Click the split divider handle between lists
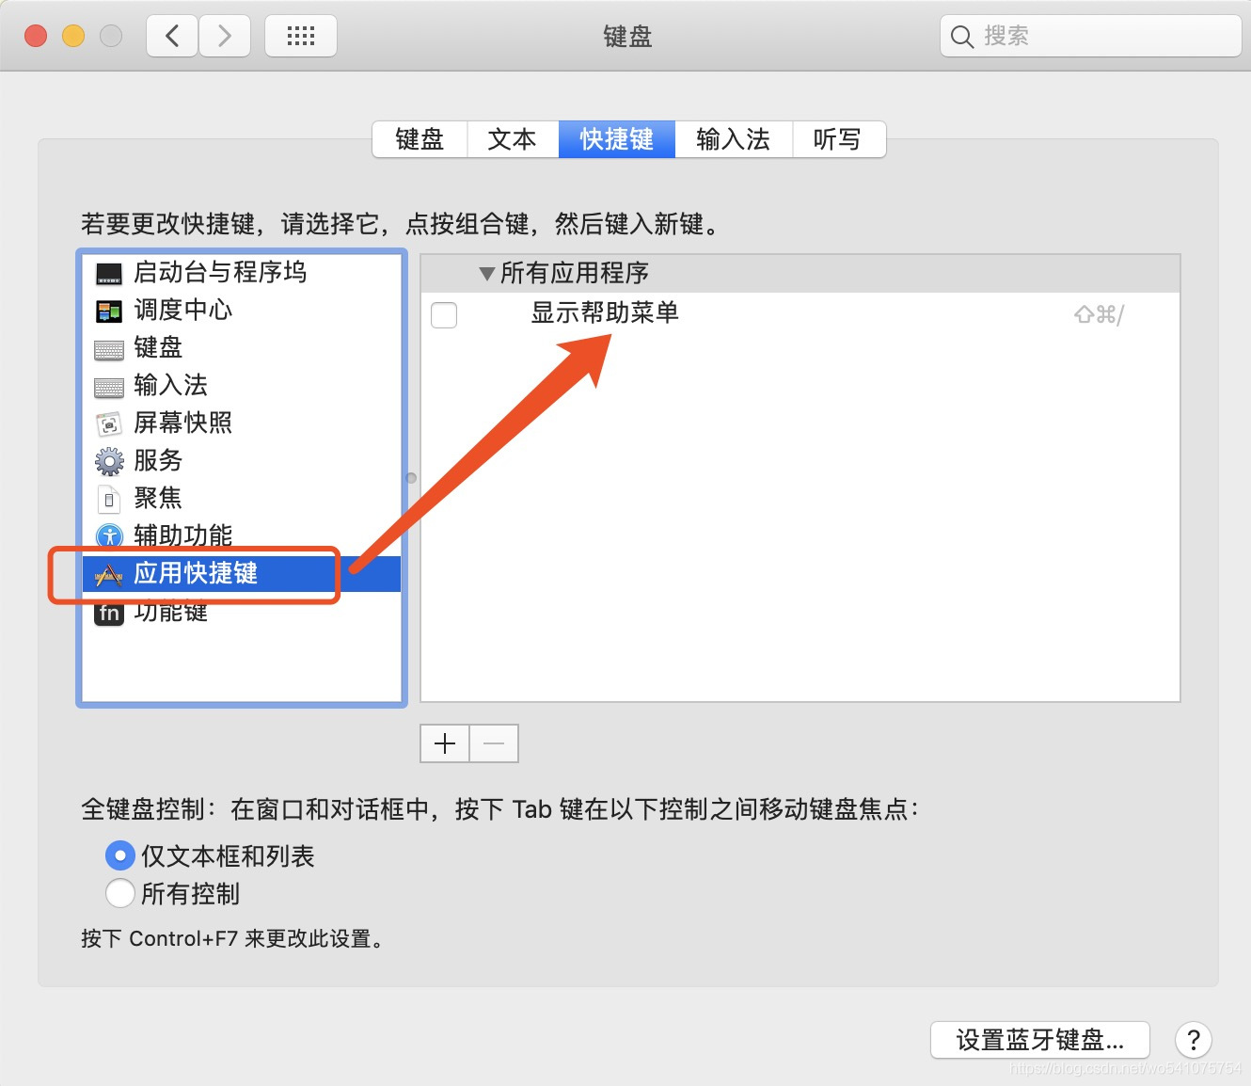1251x1086 pixels. click(411, 478)
